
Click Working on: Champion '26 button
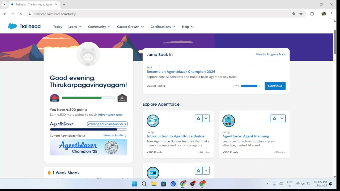107,124
